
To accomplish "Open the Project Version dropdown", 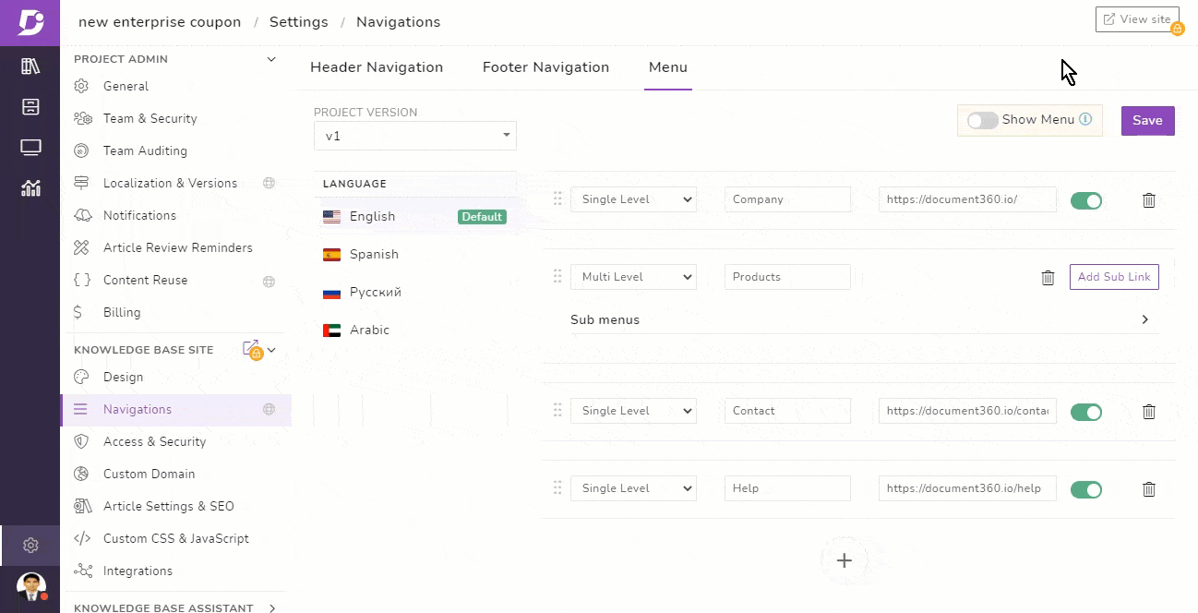I will (414, 136).
